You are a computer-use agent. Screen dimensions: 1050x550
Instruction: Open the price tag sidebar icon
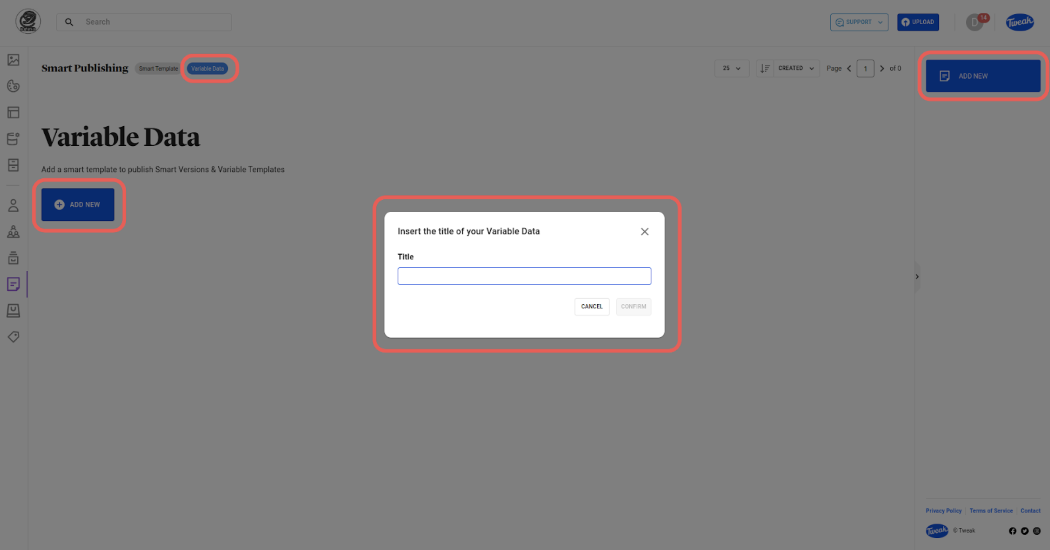click(x=14, y=337)
